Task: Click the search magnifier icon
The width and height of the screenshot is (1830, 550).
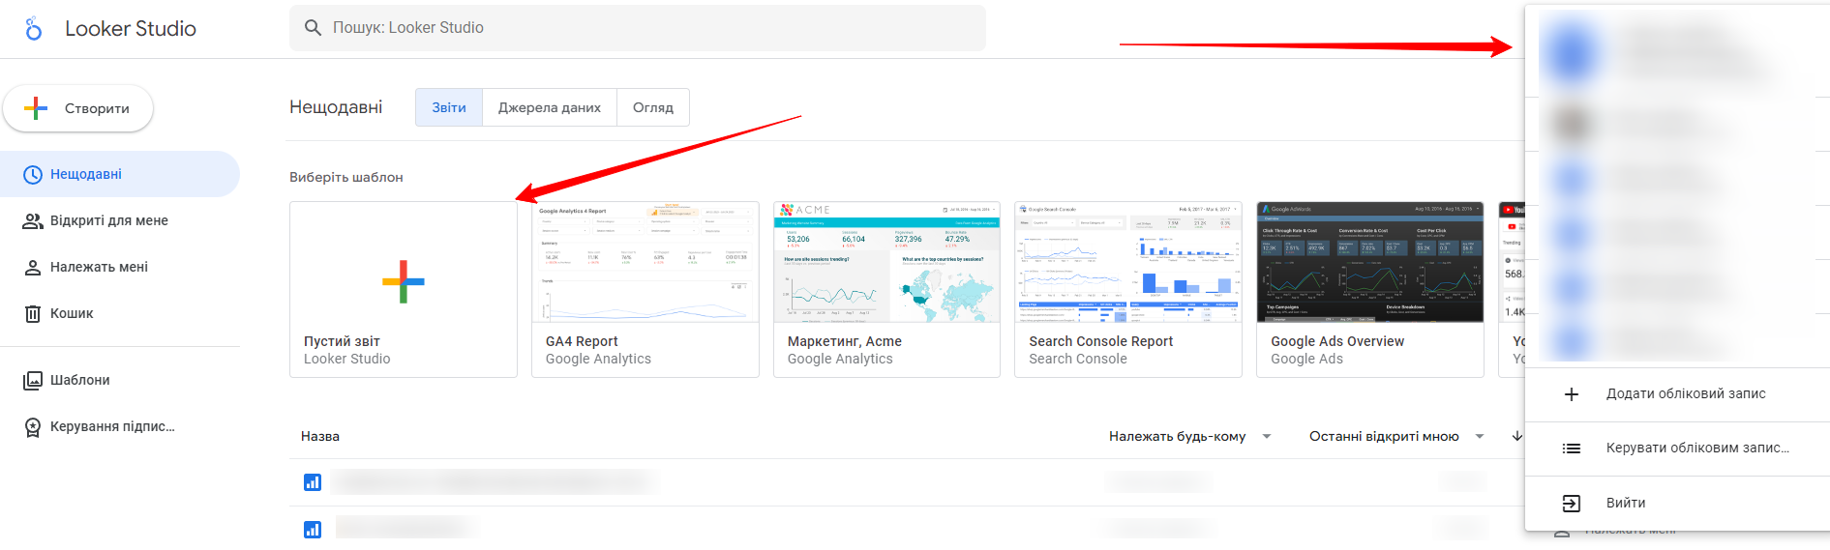Action: pyautogui.click(x=313, y=28)
